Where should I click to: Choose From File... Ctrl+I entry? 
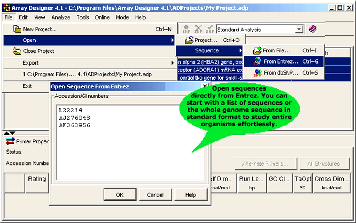(284, 51)
